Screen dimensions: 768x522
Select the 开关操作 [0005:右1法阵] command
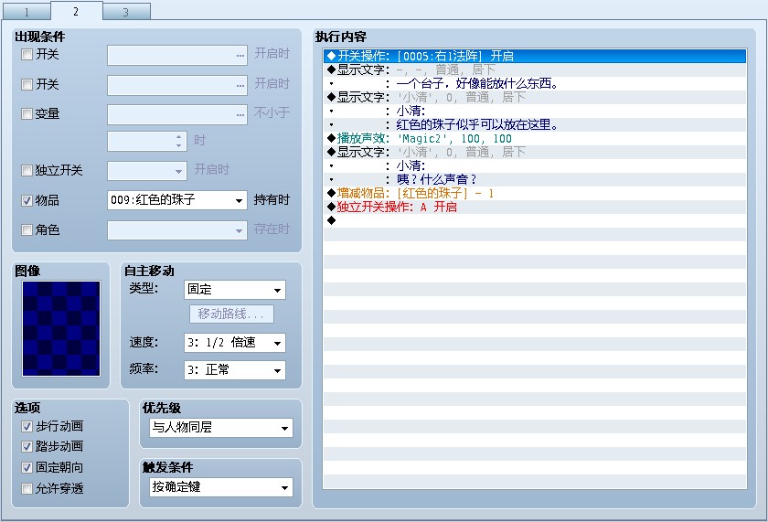(x=535, y=56)
